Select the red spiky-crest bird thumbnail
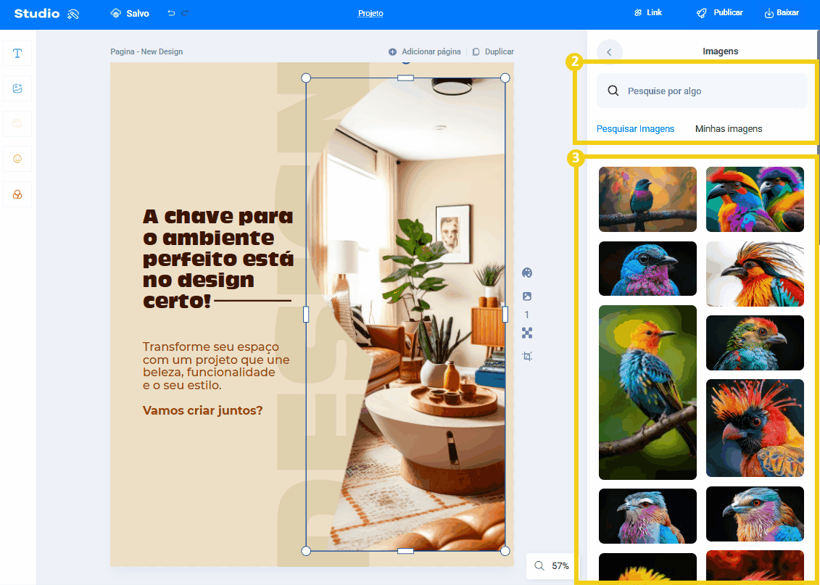 (x=755, y=428)
